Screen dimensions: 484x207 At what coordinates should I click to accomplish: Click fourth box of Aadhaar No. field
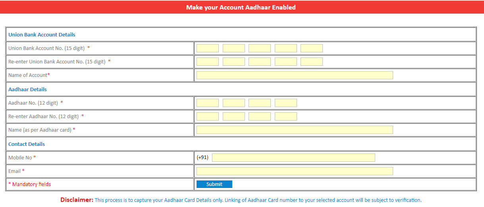(x=285, y=103)
